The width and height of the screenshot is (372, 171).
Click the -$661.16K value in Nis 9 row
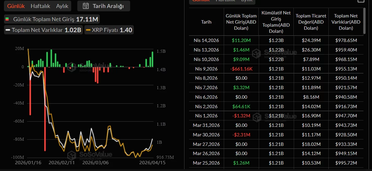[x=241, y=69]
